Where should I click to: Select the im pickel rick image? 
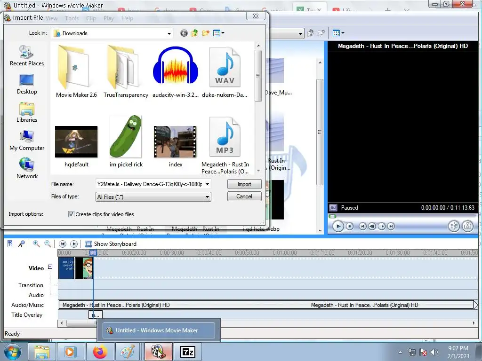point(126,141)
